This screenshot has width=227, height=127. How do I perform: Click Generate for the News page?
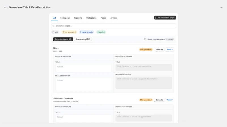click(x=159, y=50)
